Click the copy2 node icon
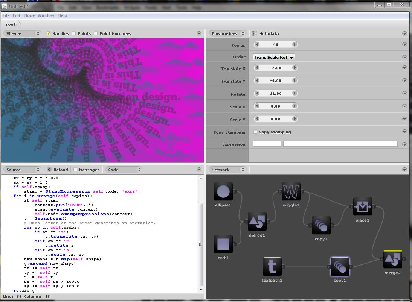 tap(321, 225)
